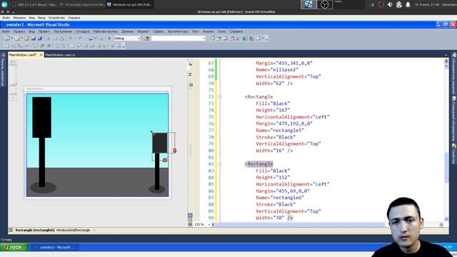This screenshot has width=457, height=257.
Task: Swap the designer and XAML panes
Action: pos(191,74)
